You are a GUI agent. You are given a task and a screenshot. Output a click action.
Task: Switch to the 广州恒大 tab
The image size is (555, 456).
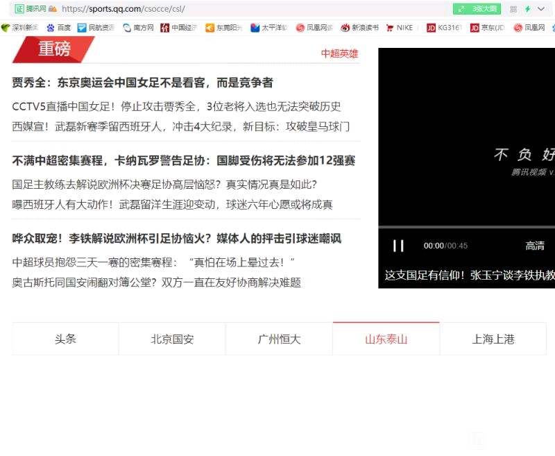point(280,339)
